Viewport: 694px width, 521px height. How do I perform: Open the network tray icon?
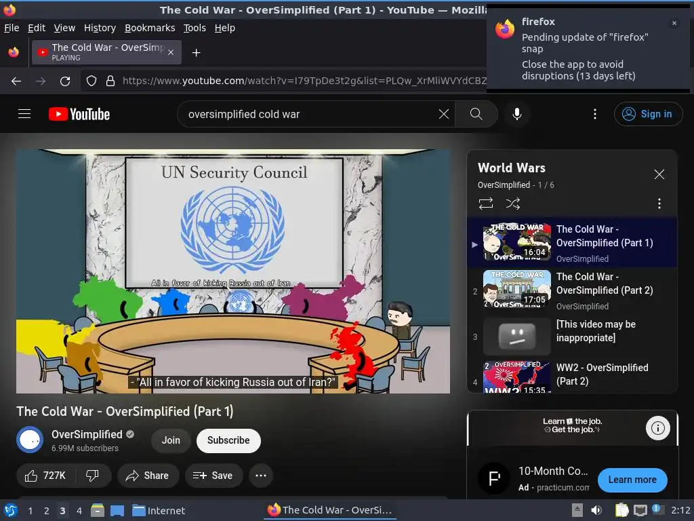640,510
